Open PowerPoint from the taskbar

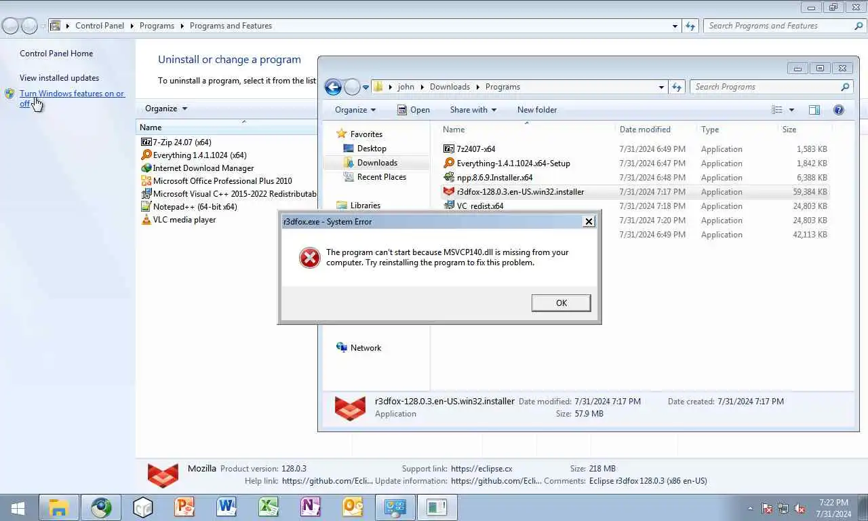click(x=184, y=507)
